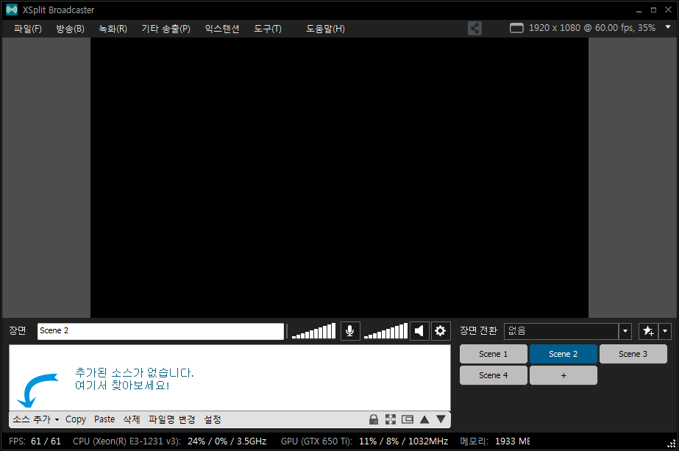The width and height of the screenshot is (679, 451).
Task: Switch to Scene 3
Action: 633,354
